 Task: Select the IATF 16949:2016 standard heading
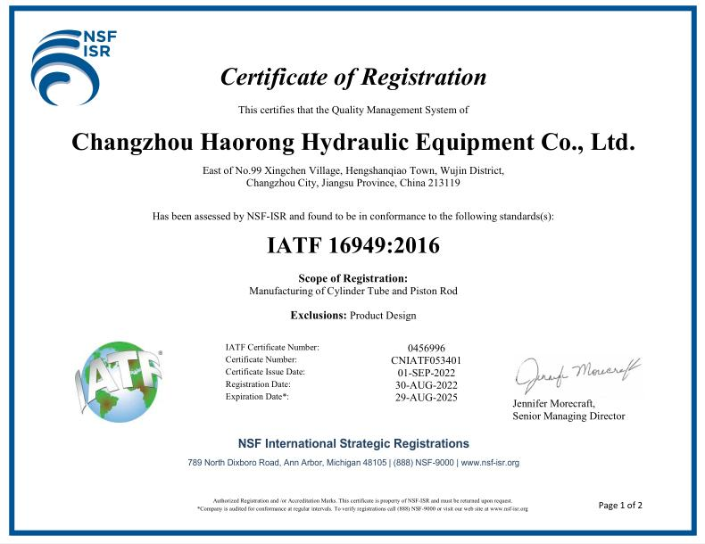click(x=352, y=245)
